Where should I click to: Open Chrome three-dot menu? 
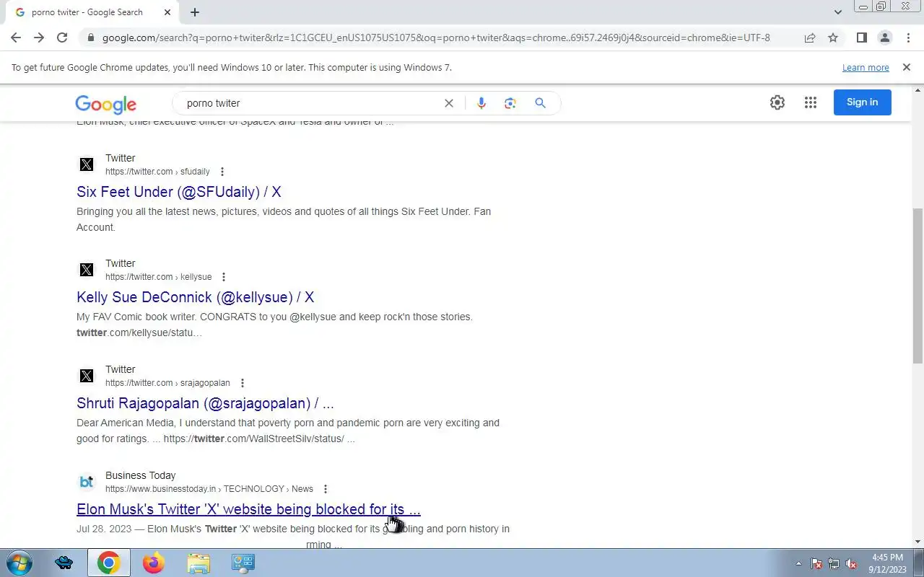point(908,38)
